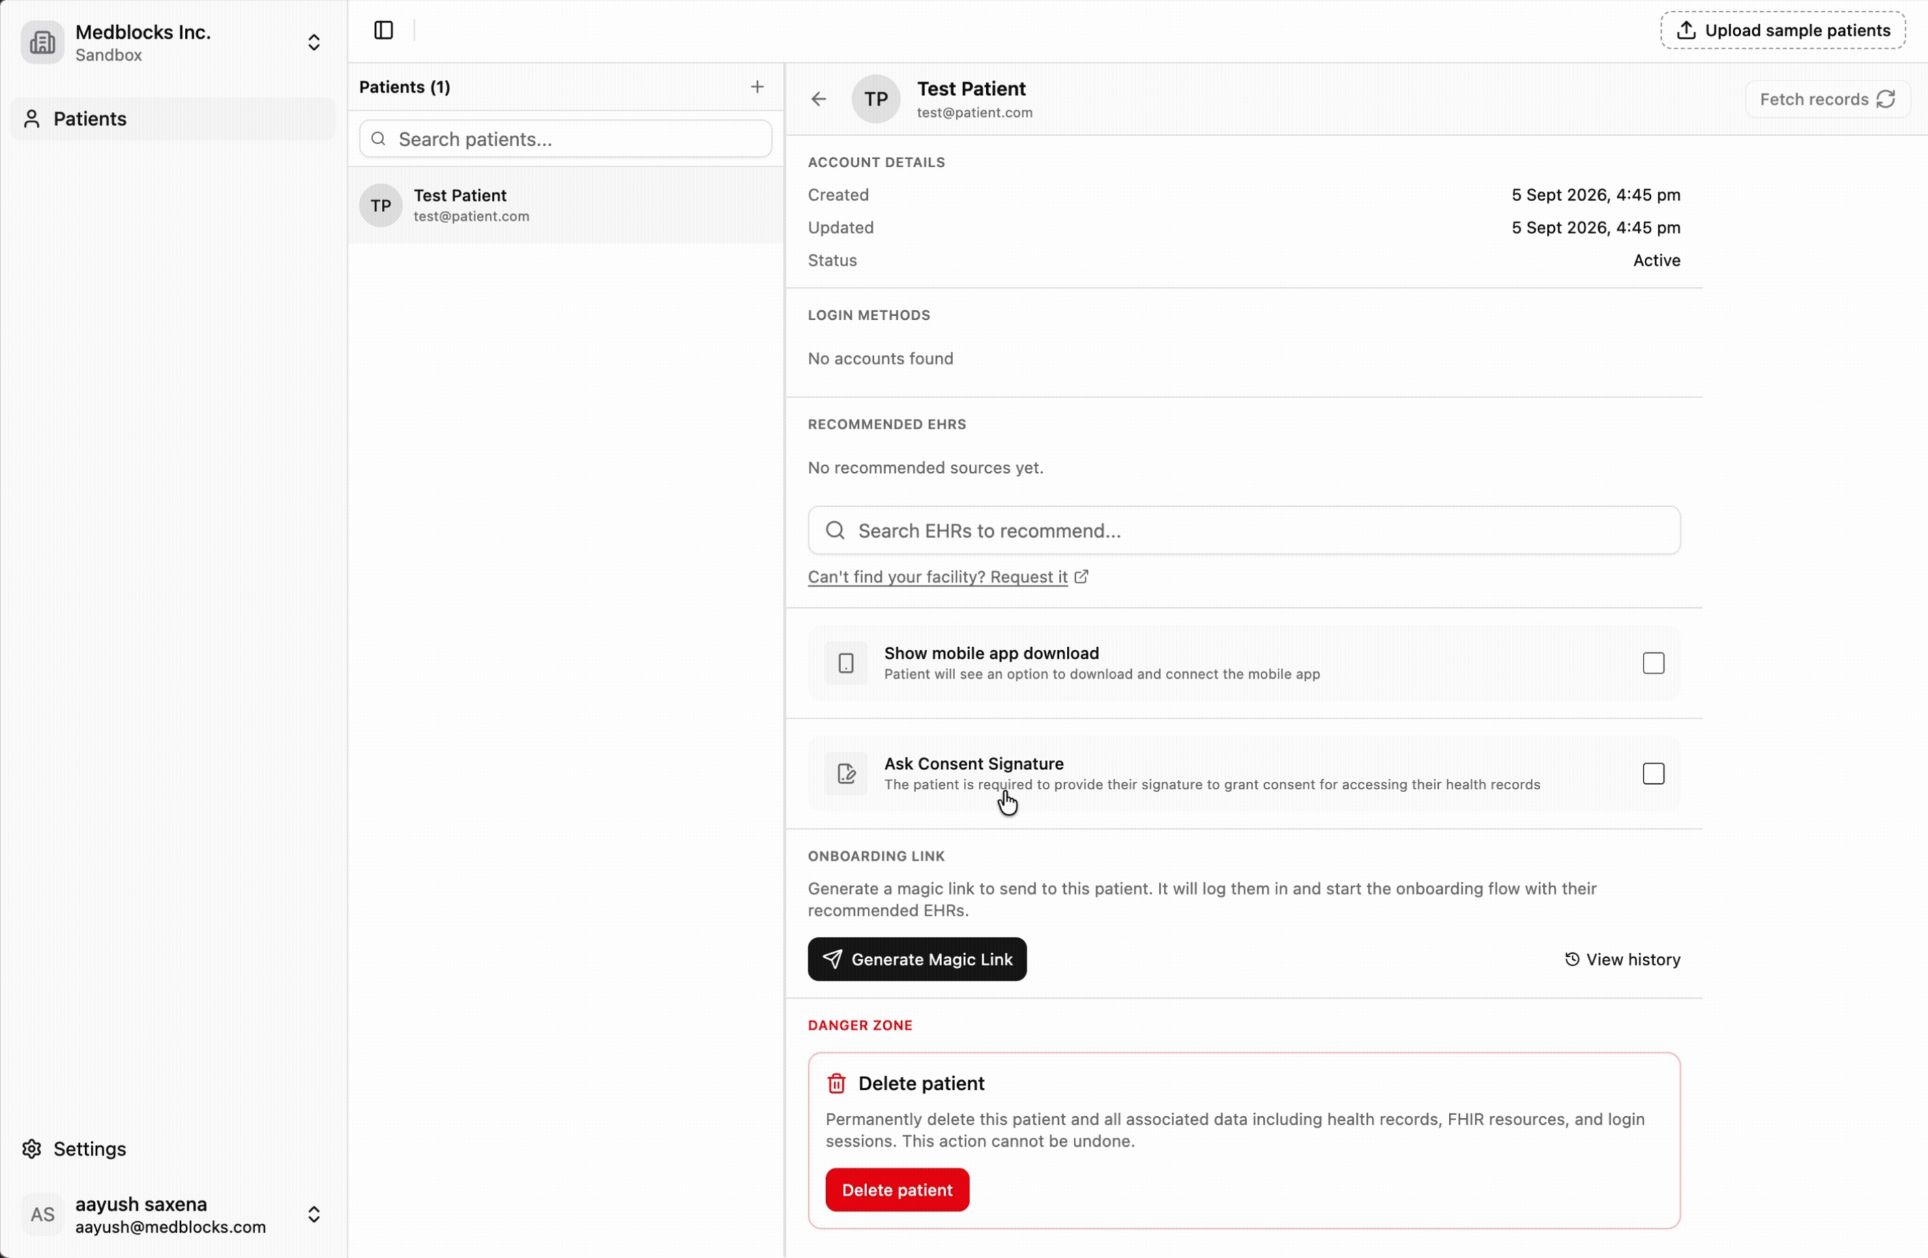The image size is (1928, 1258).
Task: Click magnifier icon in Search patients field
Action: click(379, 139)
